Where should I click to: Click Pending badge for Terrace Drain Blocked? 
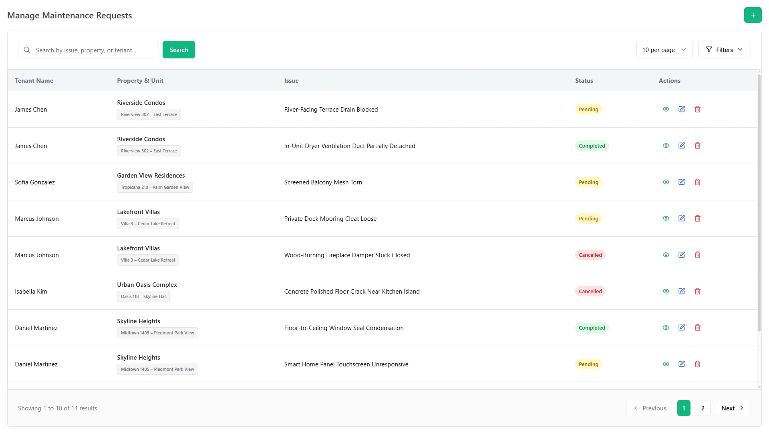tap(588, 109)
